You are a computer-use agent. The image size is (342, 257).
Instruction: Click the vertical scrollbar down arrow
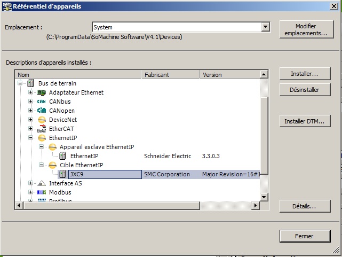click(x=263, y=197)
